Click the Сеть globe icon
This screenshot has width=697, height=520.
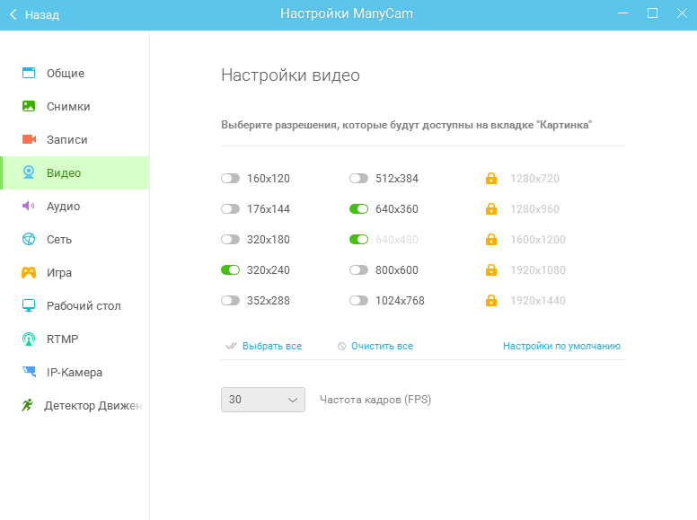pos(29,239)
